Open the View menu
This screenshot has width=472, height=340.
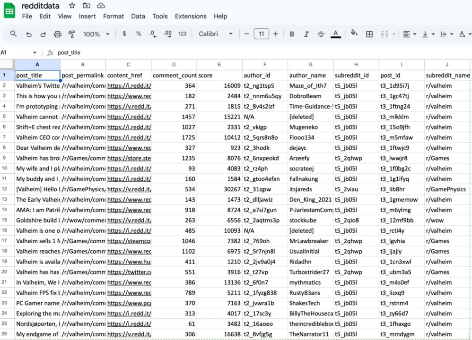point(65,16)
